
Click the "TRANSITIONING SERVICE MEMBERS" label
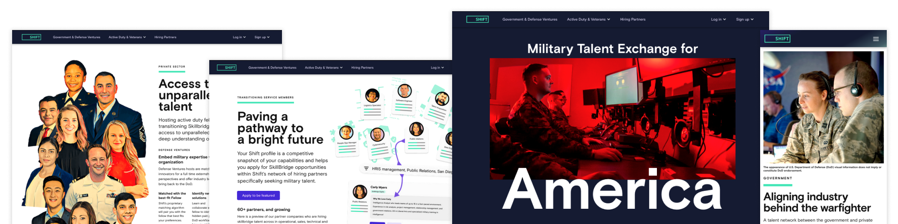click(265, 97)
